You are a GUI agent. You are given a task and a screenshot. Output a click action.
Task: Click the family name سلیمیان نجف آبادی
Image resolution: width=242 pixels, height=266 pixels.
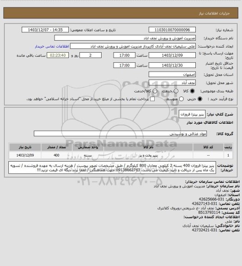[x=198, y=226]
